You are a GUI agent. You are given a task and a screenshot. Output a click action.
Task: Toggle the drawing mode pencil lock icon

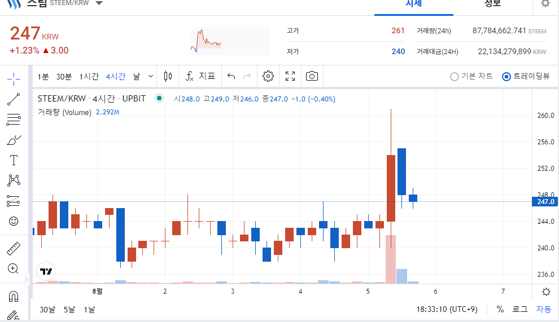click(x=13, y=315)
